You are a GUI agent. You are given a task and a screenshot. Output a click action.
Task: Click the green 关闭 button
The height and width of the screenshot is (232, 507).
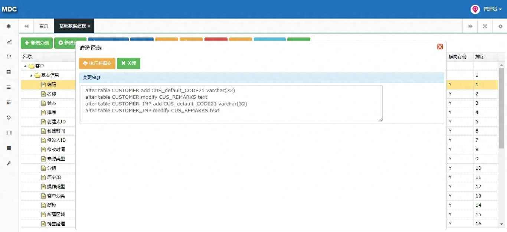128,63
